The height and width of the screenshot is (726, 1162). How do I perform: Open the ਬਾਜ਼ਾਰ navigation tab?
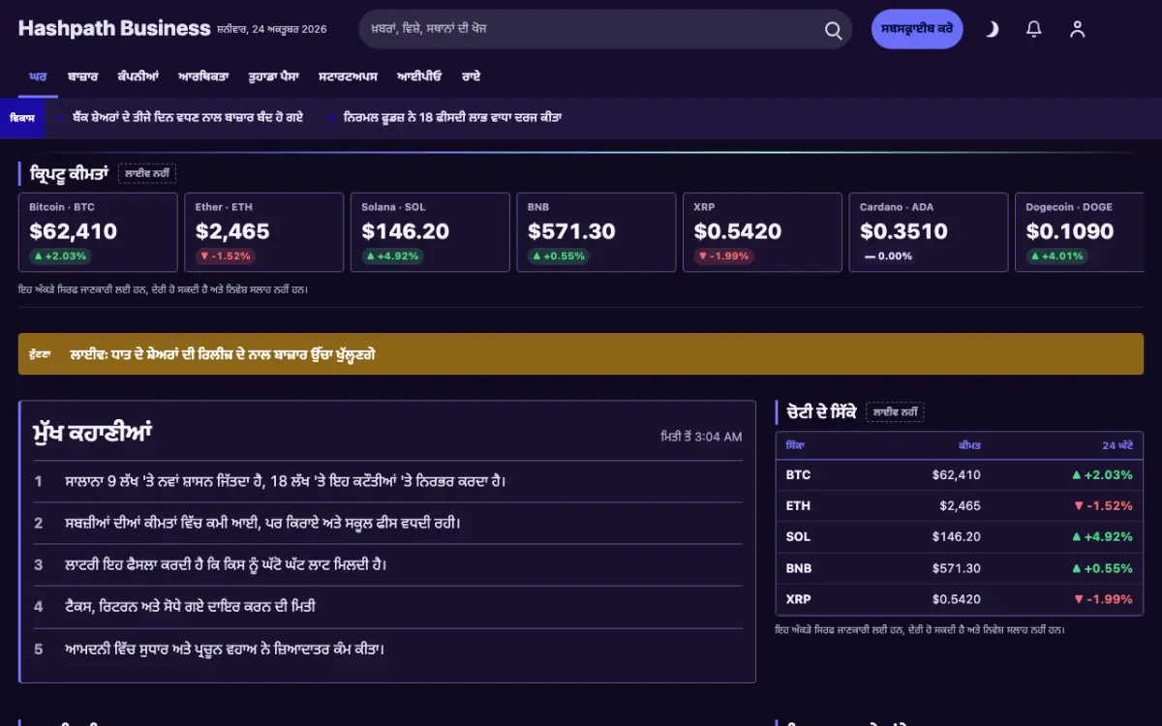point(83,76)
